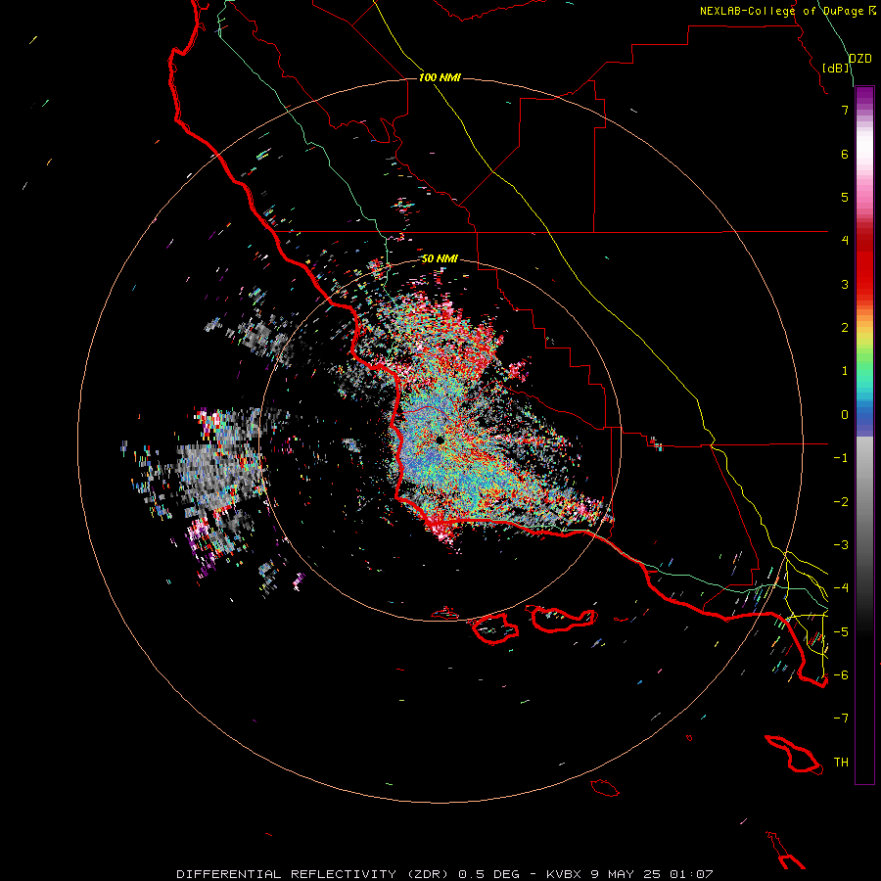Click the "7" value on the color scale
Viewport: 881px width, 881px height.
tap(845, 110)
